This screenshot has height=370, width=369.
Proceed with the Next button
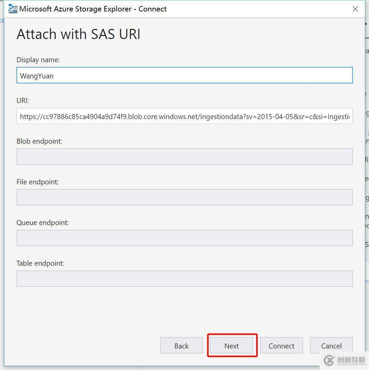point(232,345)
